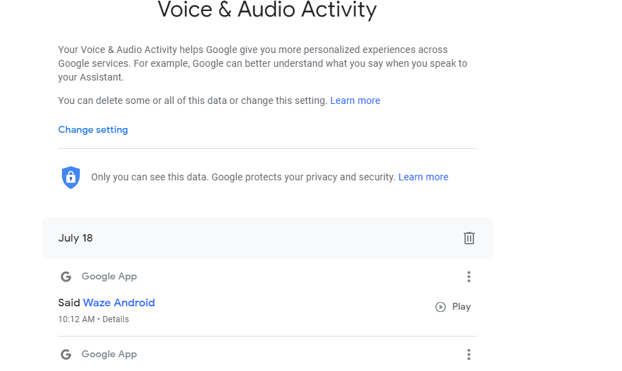Select the July 18 date header

[x=76, y=238]
